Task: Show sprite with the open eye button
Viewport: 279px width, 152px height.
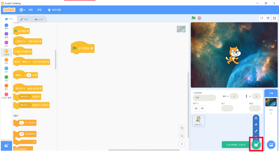Action: point(196,108)
